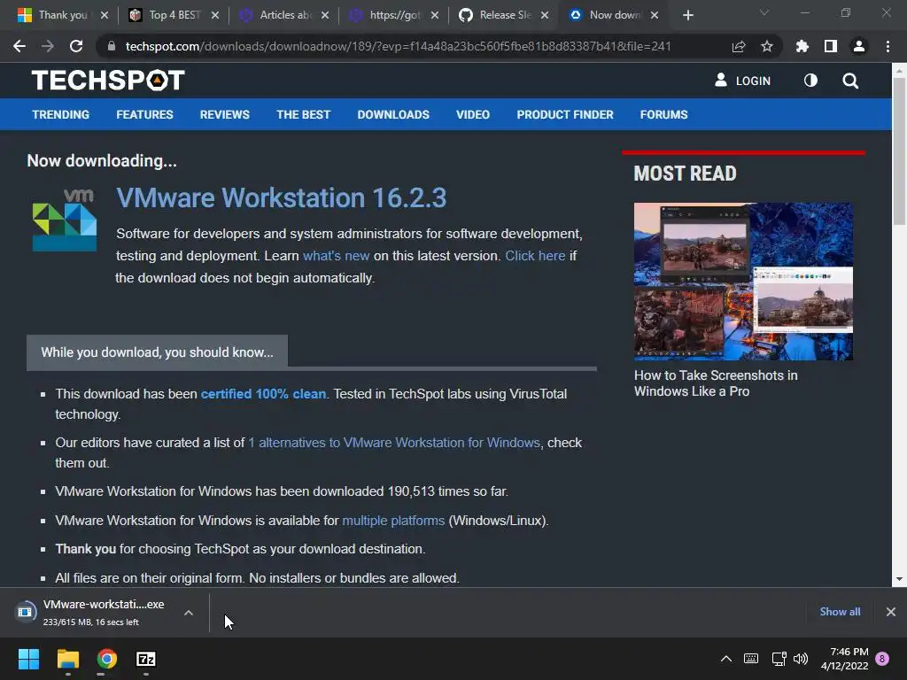This screenshot has height=680, width=907.
Task: Open the VIDEO menu
Action: [473, 114]
